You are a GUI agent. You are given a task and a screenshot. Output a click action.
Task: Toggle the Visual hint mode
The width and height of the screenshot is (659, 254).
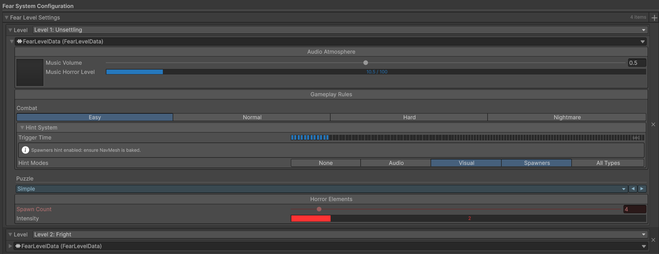[466, 163]
